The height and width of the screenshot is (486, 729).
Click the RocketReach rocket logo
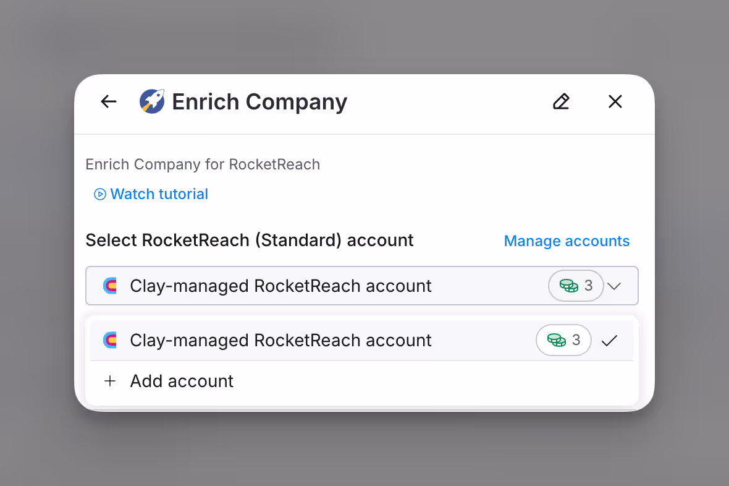click(x=152, y=101)
